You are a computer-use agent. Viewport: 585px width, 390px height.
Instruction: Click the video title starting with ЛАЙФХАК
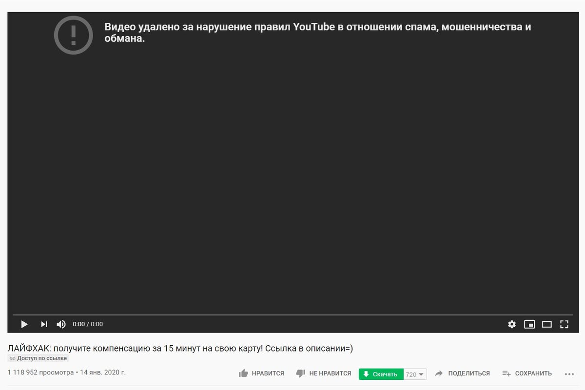pyautogui.click(x=180, y=348)
